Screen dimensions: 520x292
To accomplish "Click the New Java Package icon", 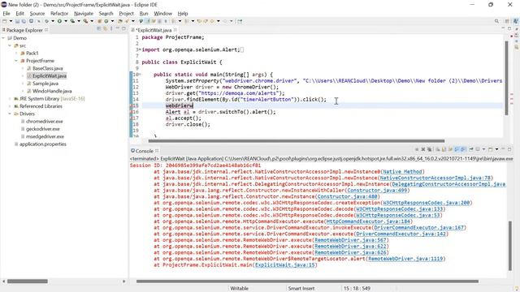I will pos(99,21).
